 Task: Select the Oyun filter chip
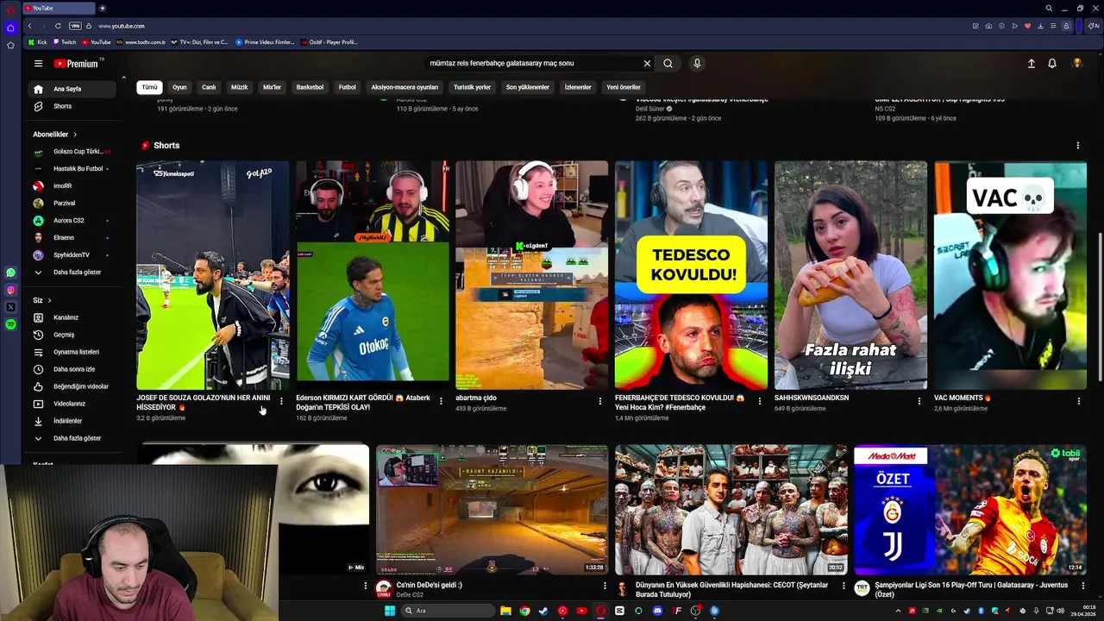click(179, 87)
